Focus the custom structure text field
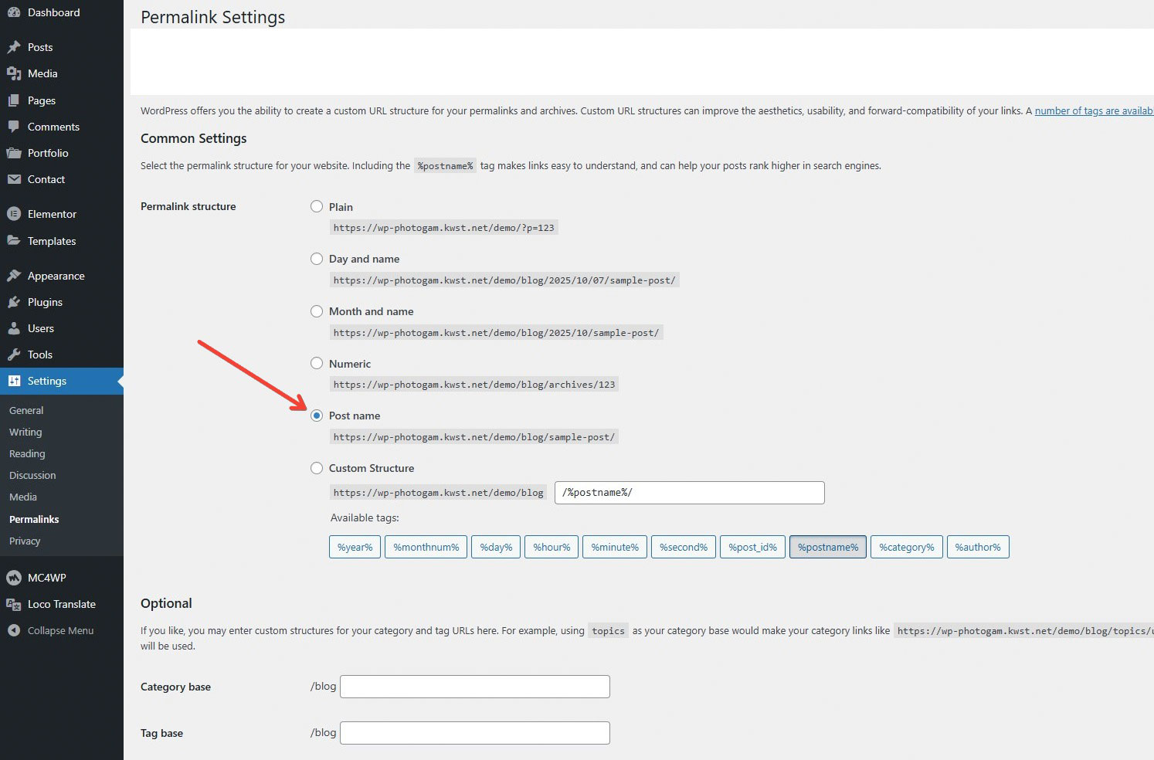 tap(690, 493)
